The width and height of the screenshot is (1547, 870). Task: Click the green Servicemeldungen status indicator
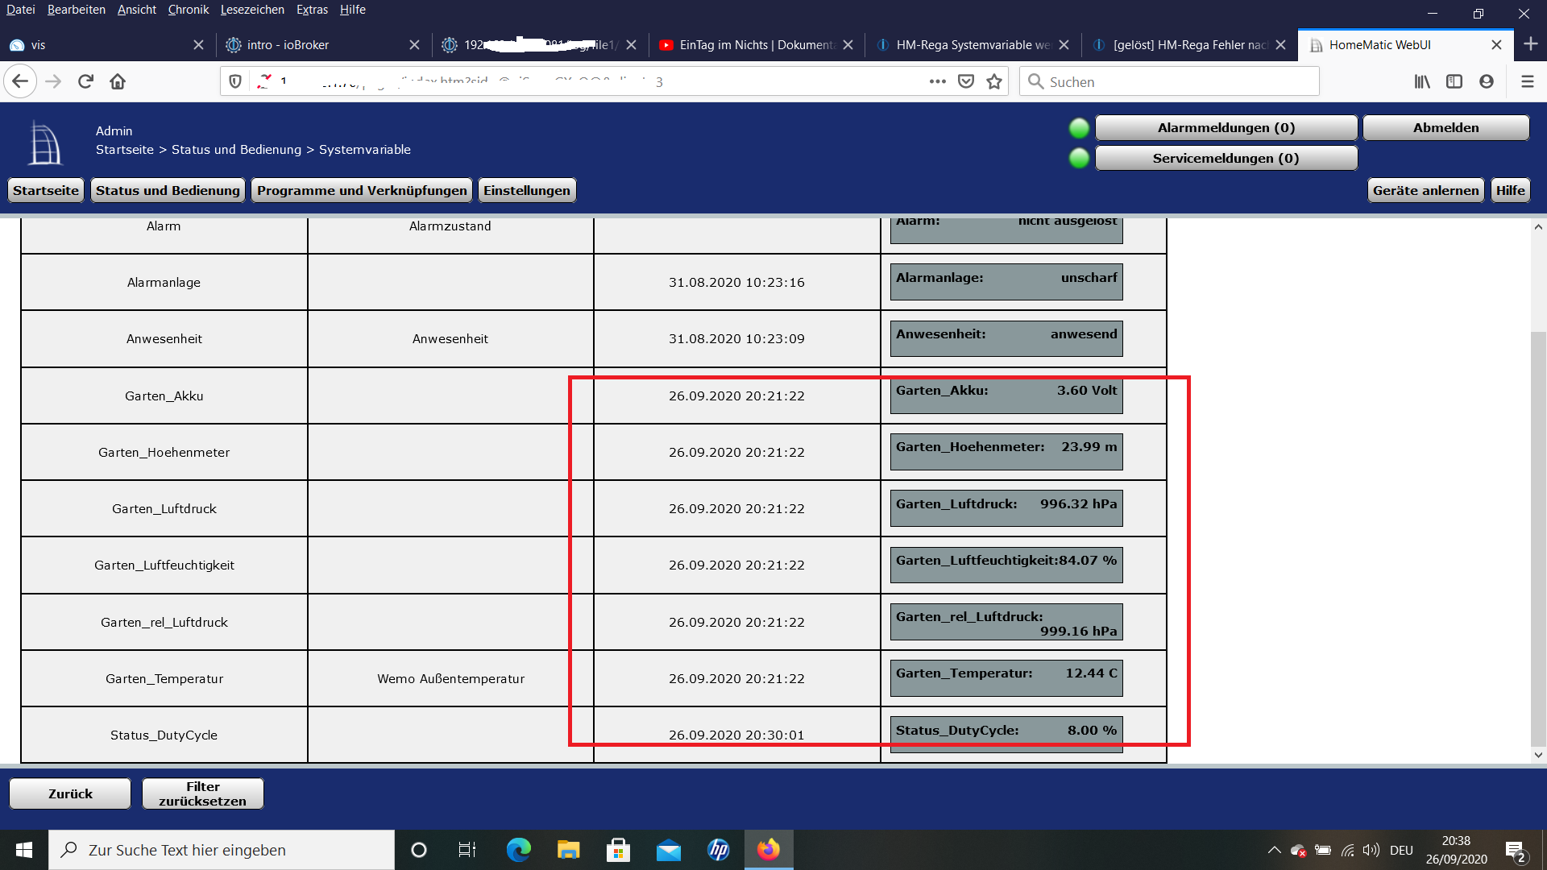(x=1079, y=158)
